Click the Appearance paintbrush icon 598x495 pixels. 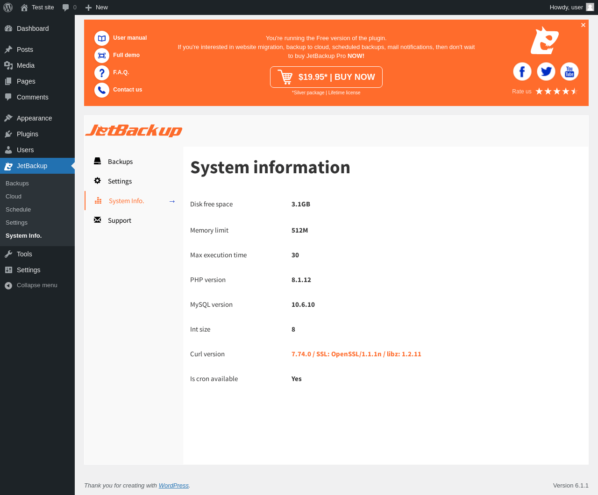coord(8,118)
